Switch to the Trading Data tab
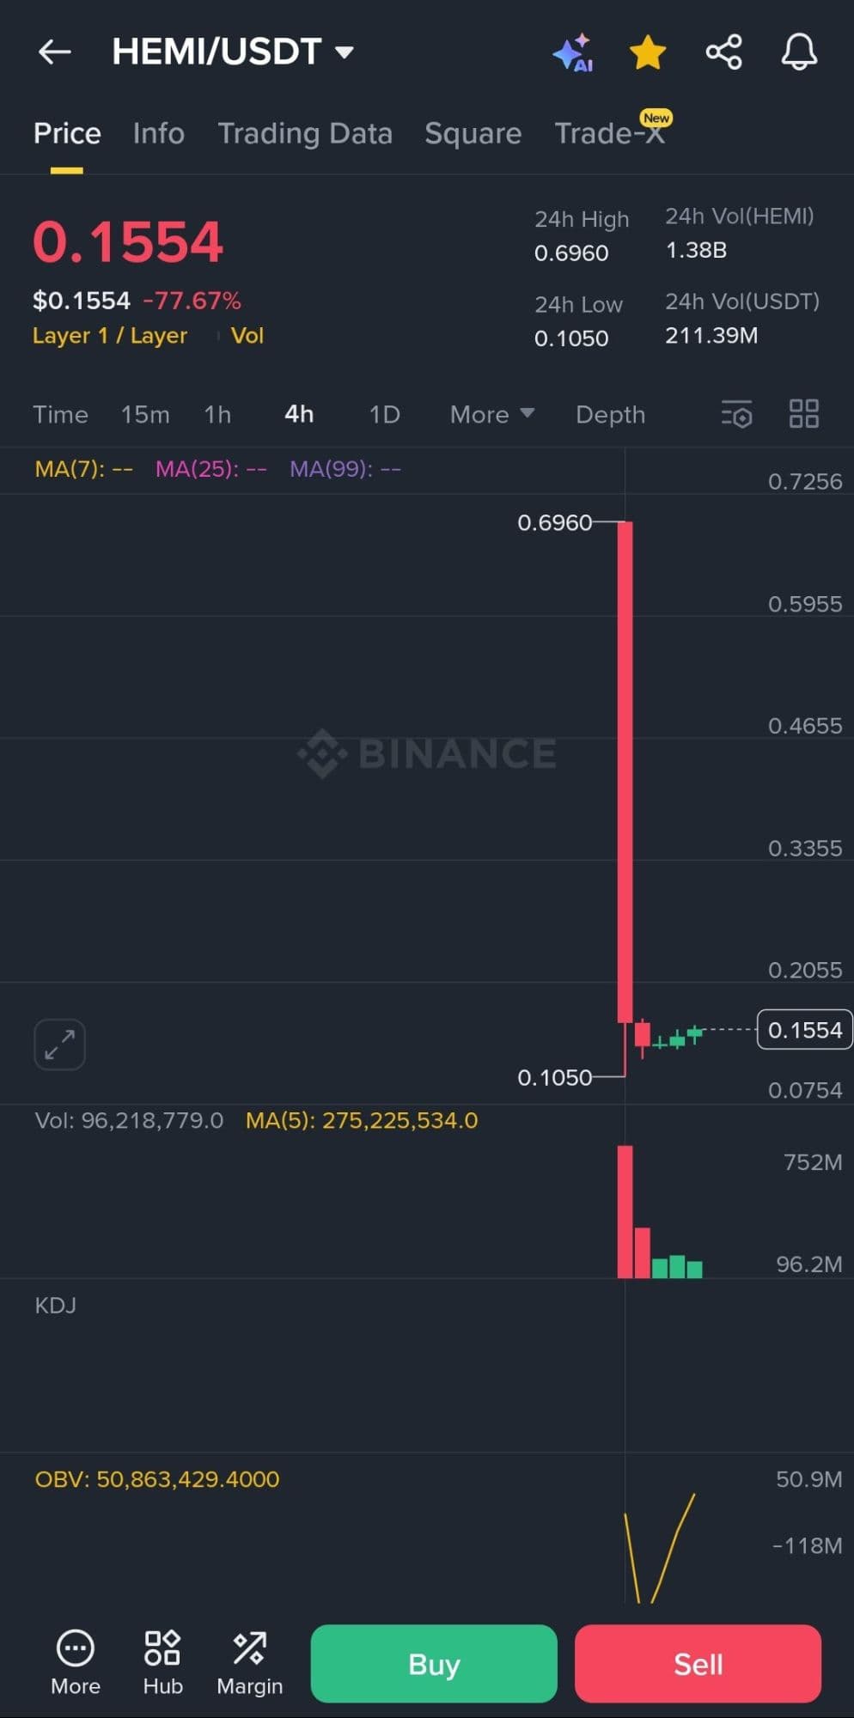Screen dimensions: 854x1718 pyautogui.click(x=305, y=133)
